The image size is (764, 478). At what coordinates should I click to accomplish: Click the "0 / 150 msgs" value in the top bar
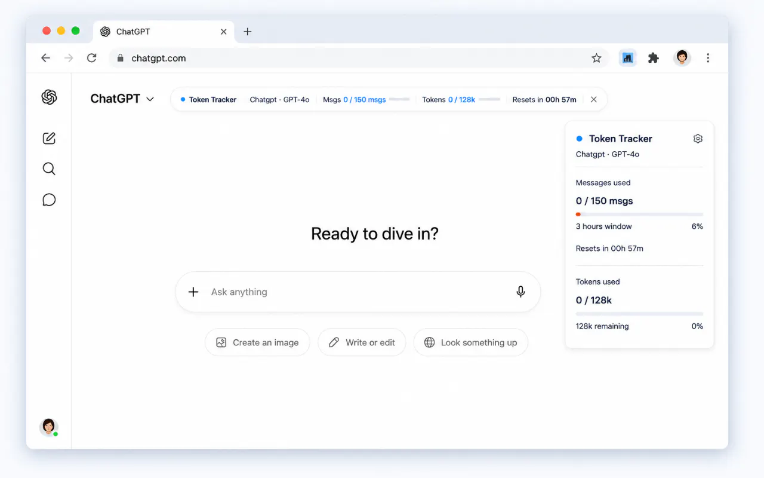[x=364, y=100]
